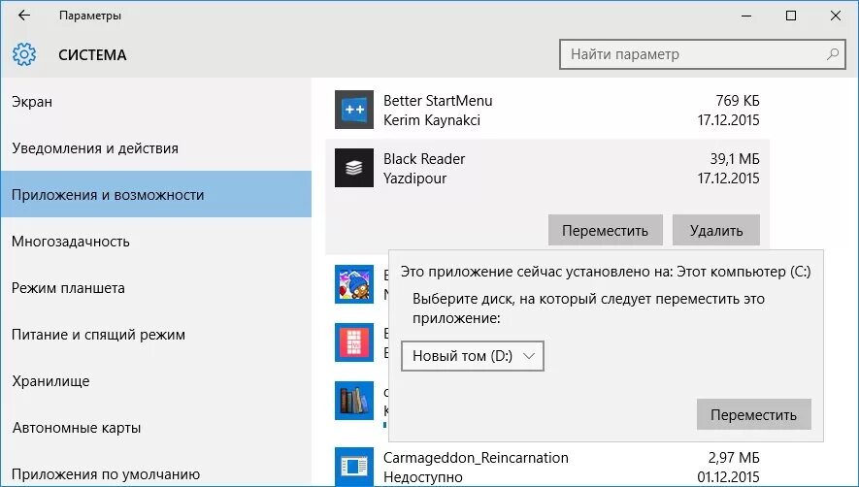Click the Удалить button for Black Reader

[x=716, y=230]
